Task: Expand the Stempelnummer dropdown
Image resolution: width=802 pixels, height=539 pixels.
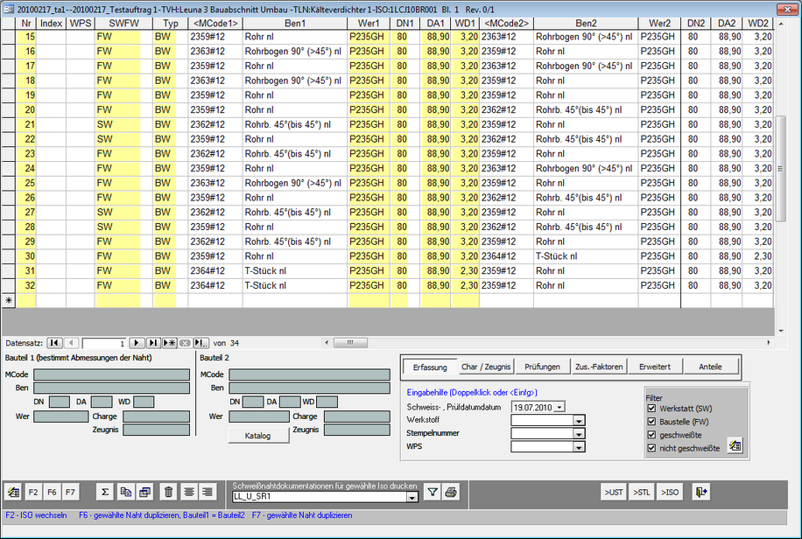Action: click(x=579, y=434)
